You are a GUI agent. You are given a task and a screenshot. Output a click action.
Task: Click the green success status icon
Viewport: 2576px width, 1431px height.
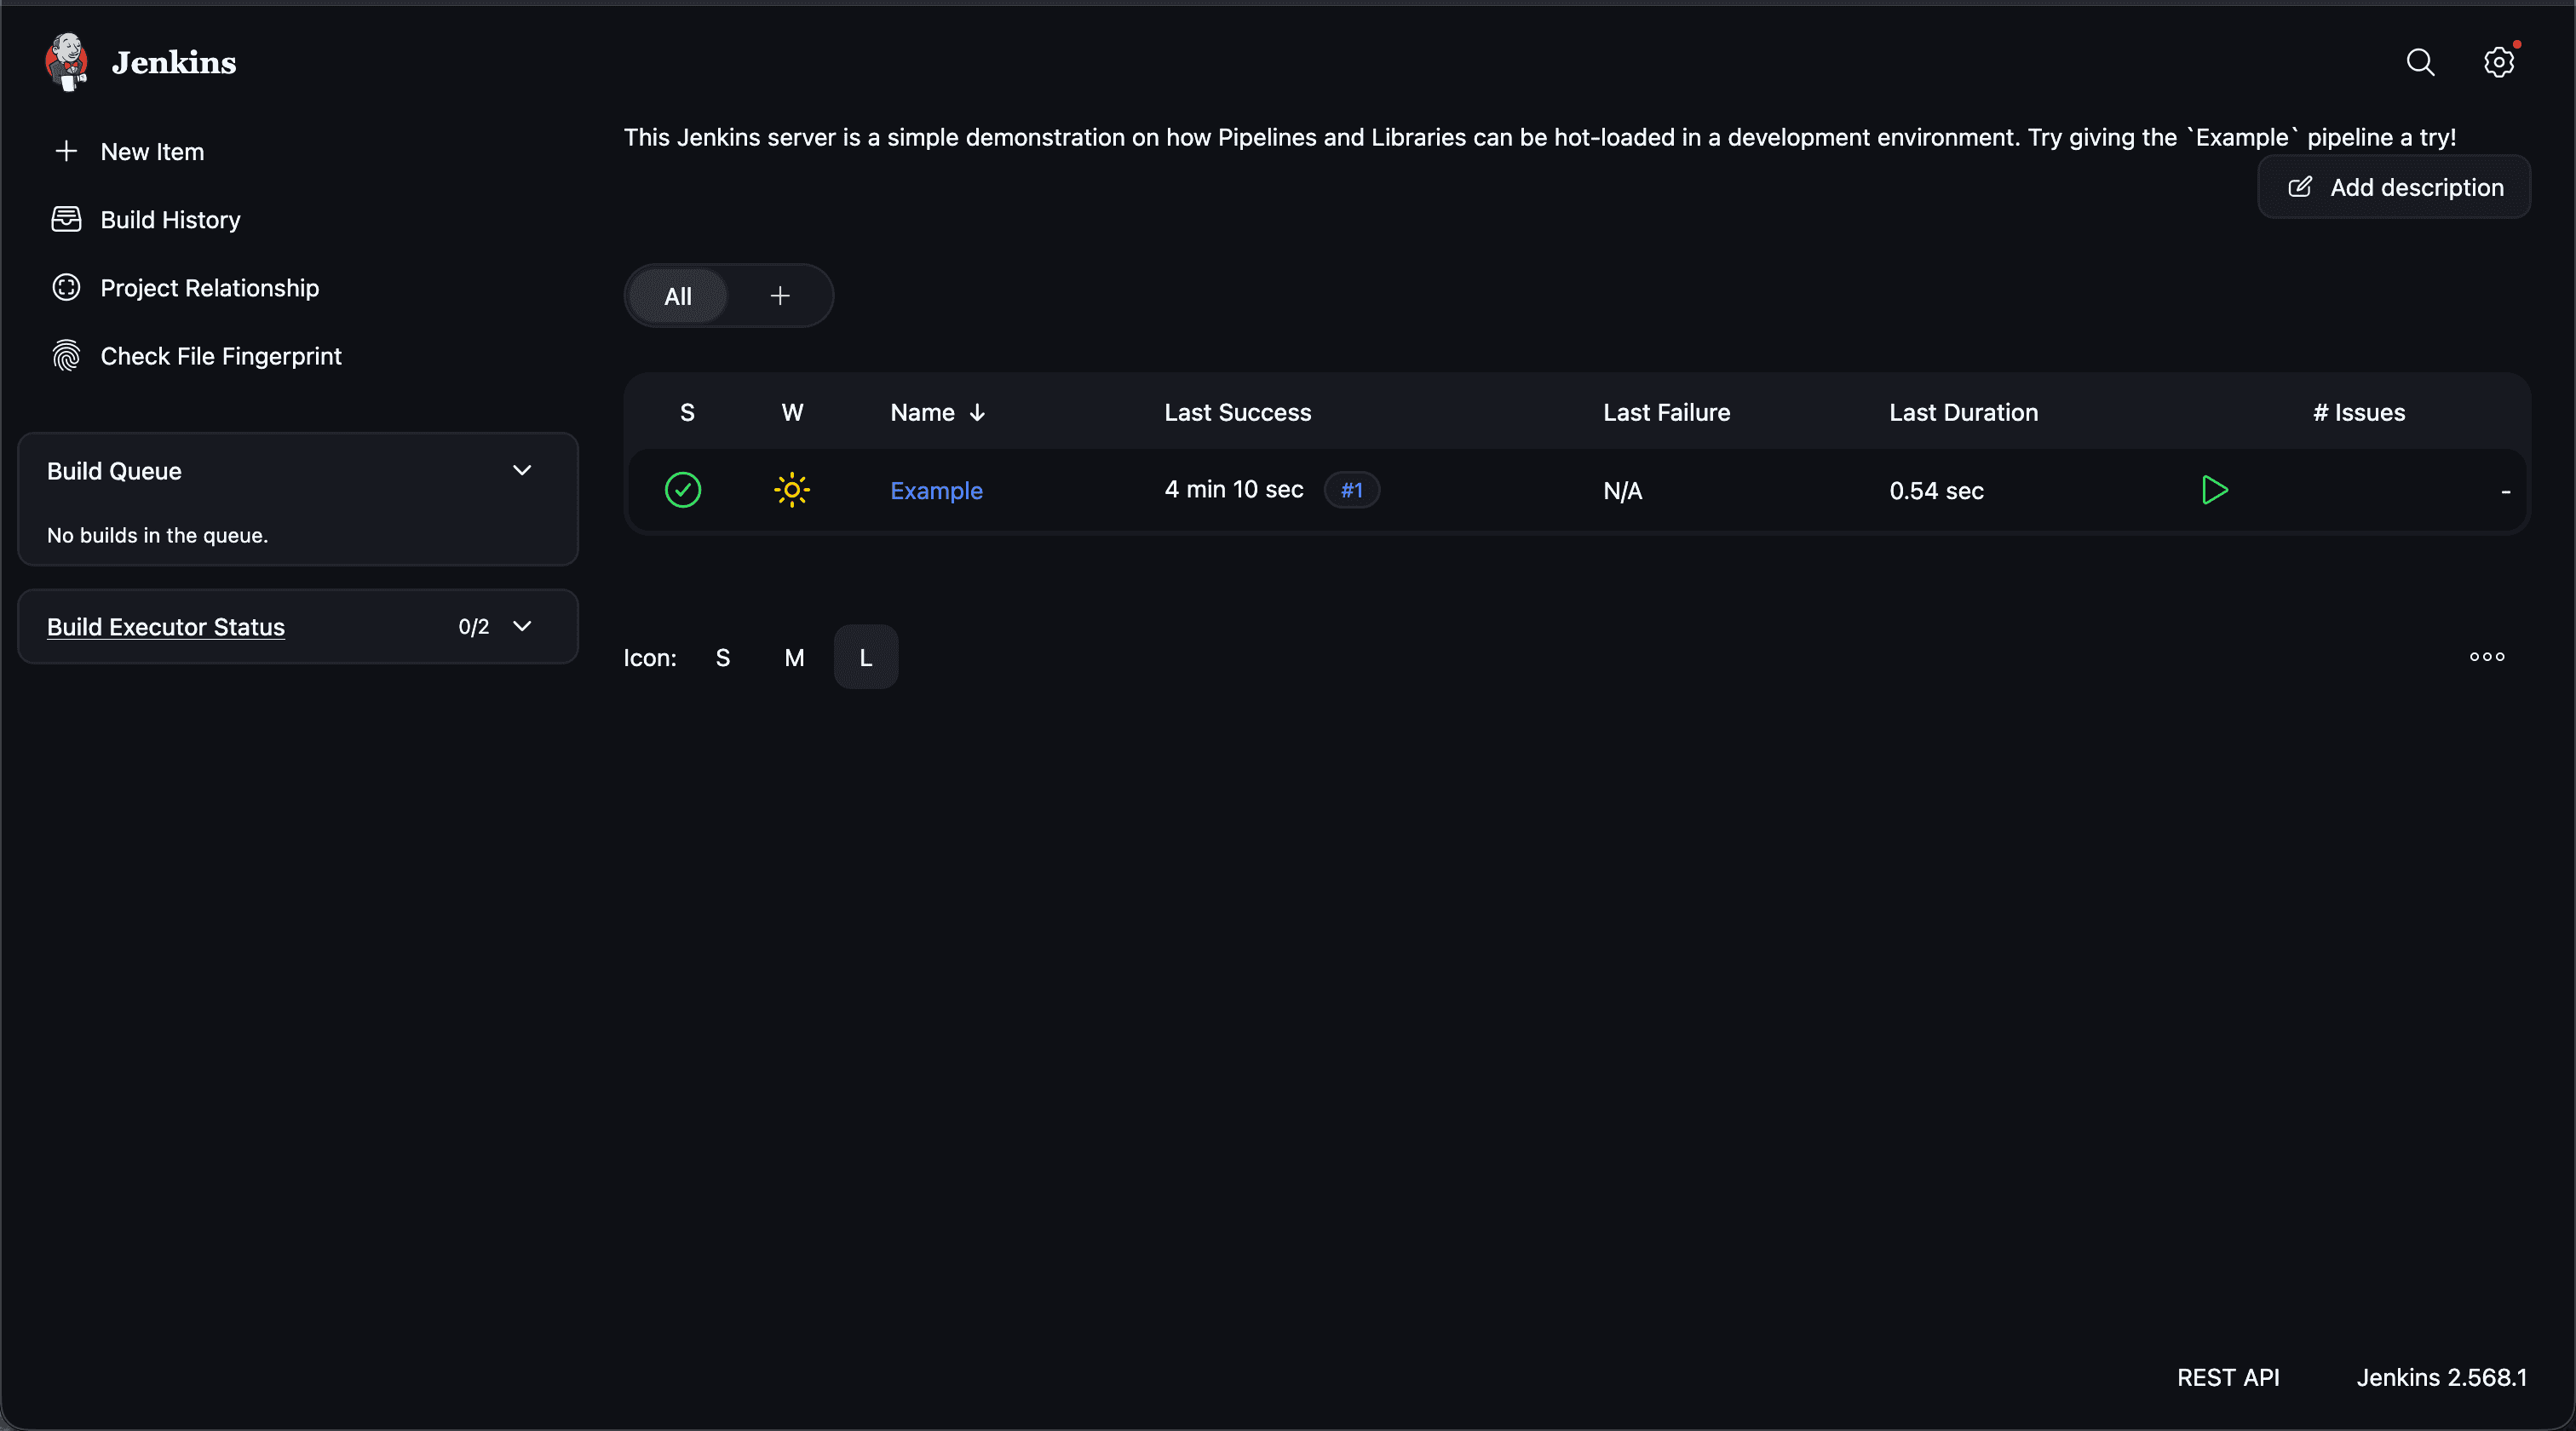(x=683, y=490)
